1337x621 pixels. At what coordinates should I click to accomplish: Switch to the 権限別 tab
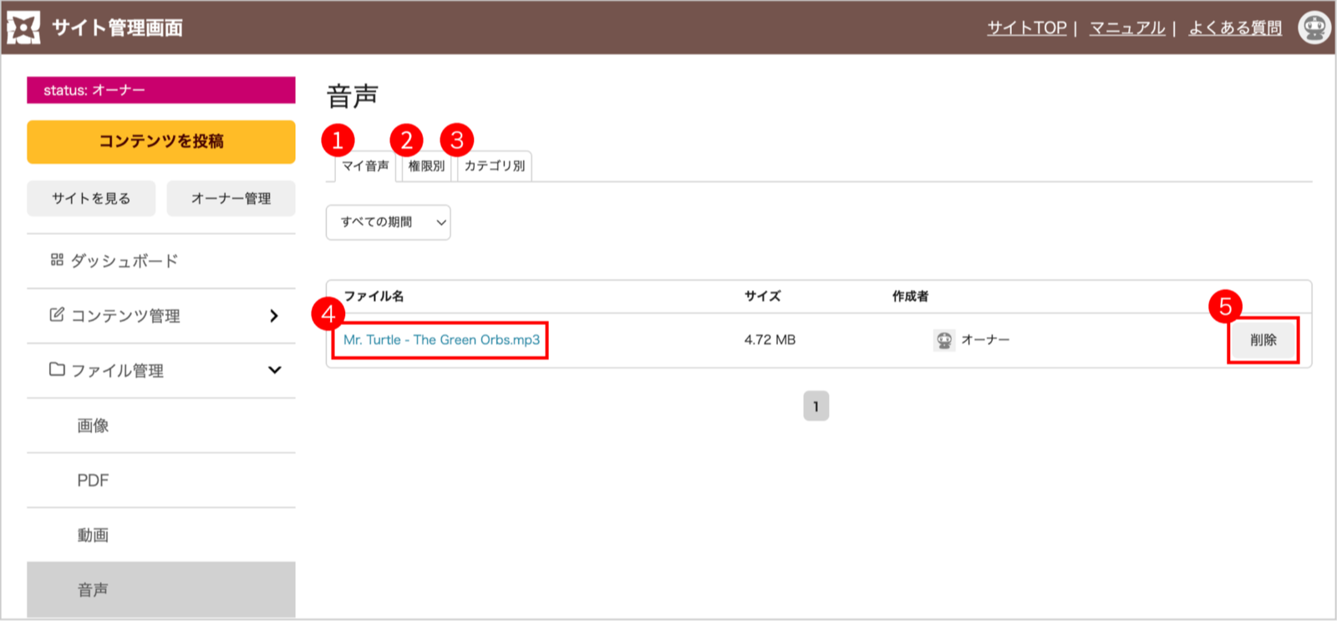(426, 166)
